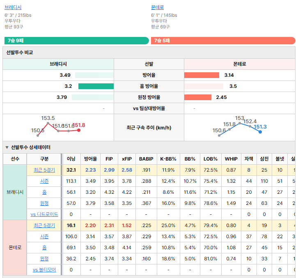Click the K-BB% column header

(x=168, y=159)
